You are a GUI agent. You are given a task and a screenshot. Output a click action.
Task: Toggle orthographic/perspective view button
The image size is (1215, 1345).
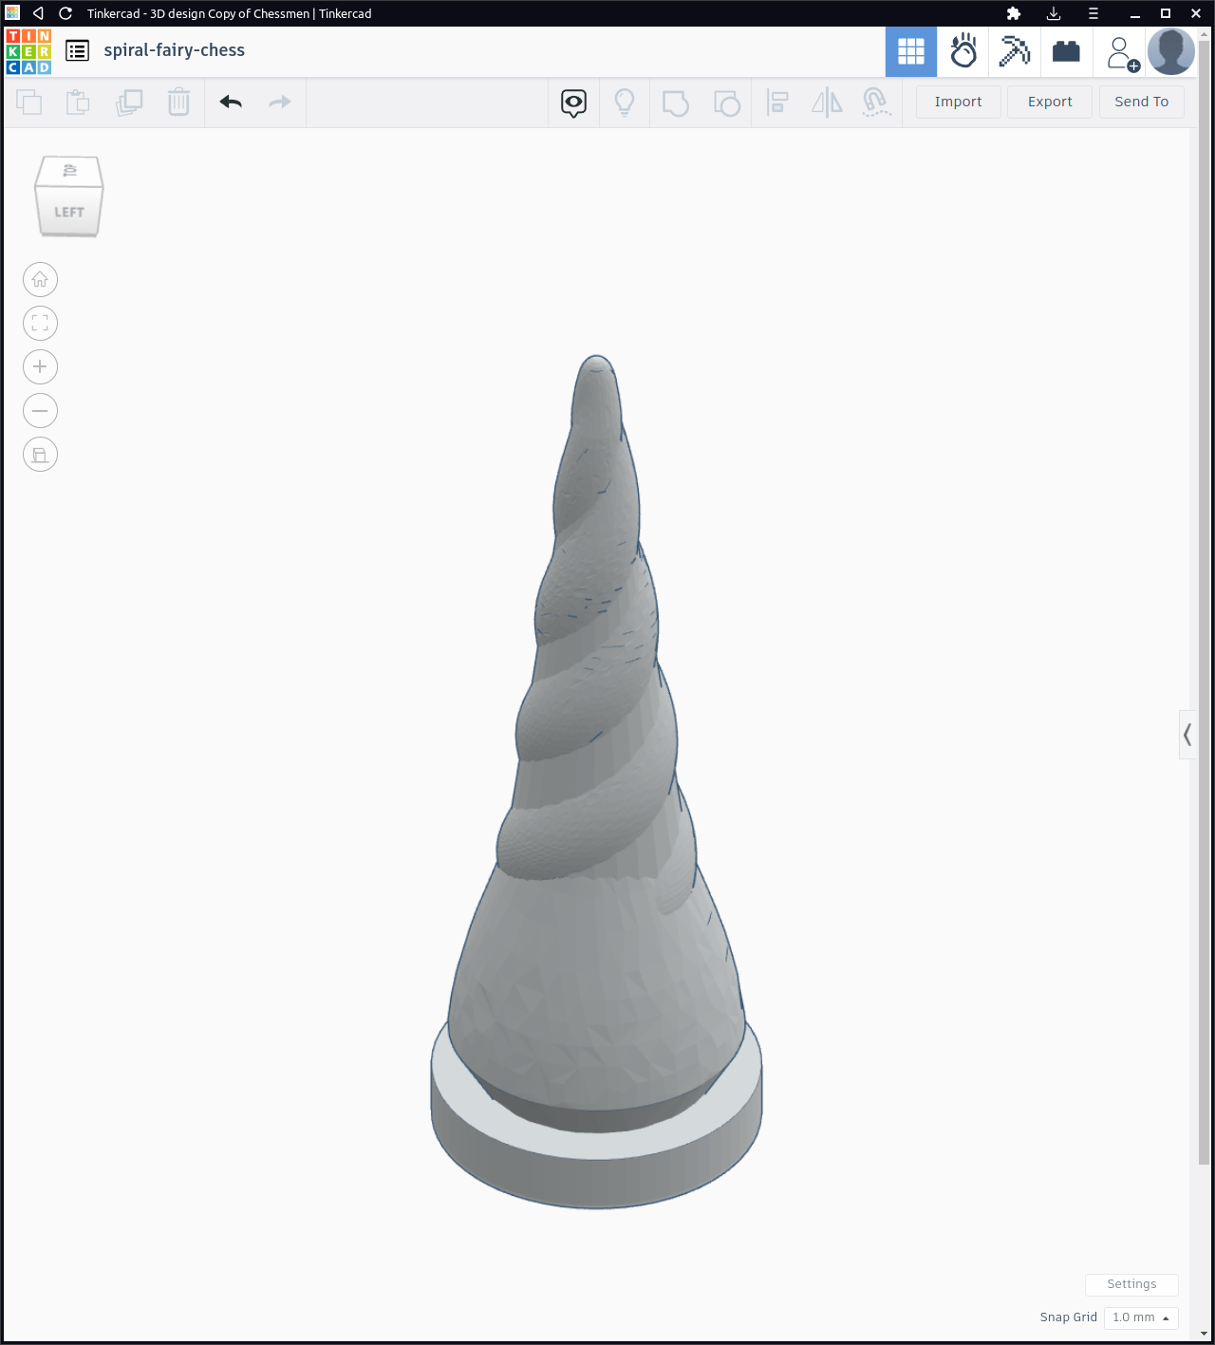click(x=40, y=454)
